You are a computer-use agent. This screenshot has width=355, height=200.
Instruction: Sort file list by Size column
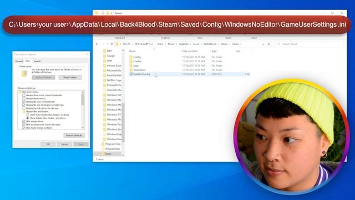click(238, 51)
